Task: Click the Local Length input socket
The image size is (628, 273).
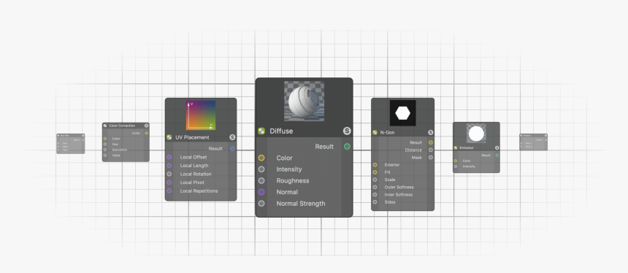Action: coord(169,165)
